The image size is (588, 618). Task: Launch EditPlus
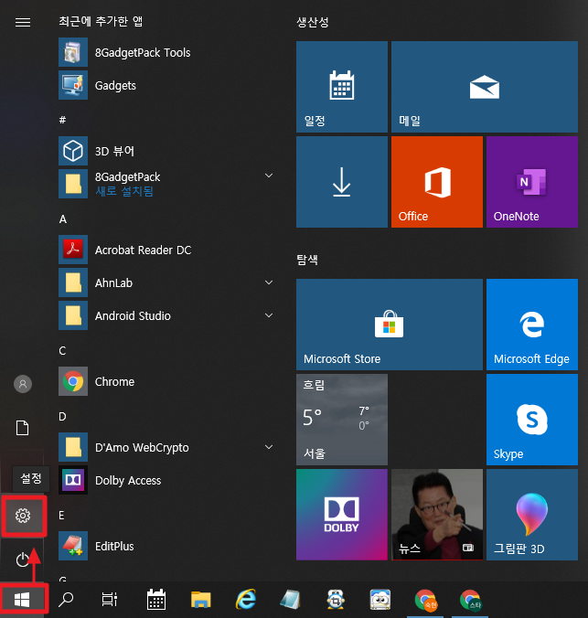pyautogui.click(x=166, y=546)
